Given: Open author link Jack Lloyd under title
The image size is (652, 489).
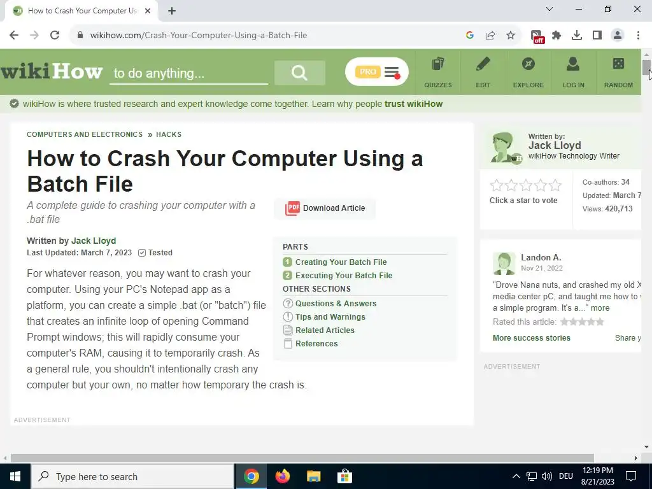Looking at the screenshot, I should [94, 241].
